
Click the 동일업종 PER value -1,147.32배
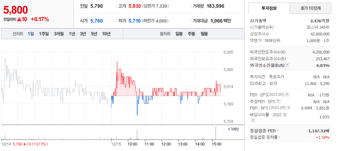pos(318,131)
